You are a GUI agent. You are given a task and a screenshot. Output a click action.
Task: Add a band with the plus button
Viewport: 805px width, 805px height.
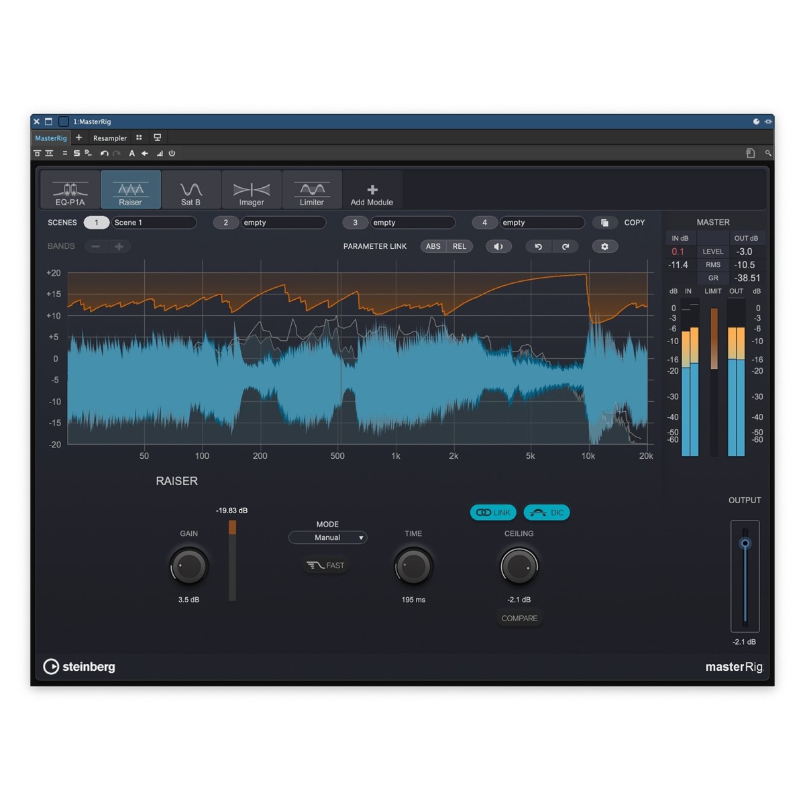[x=119, y=246]
